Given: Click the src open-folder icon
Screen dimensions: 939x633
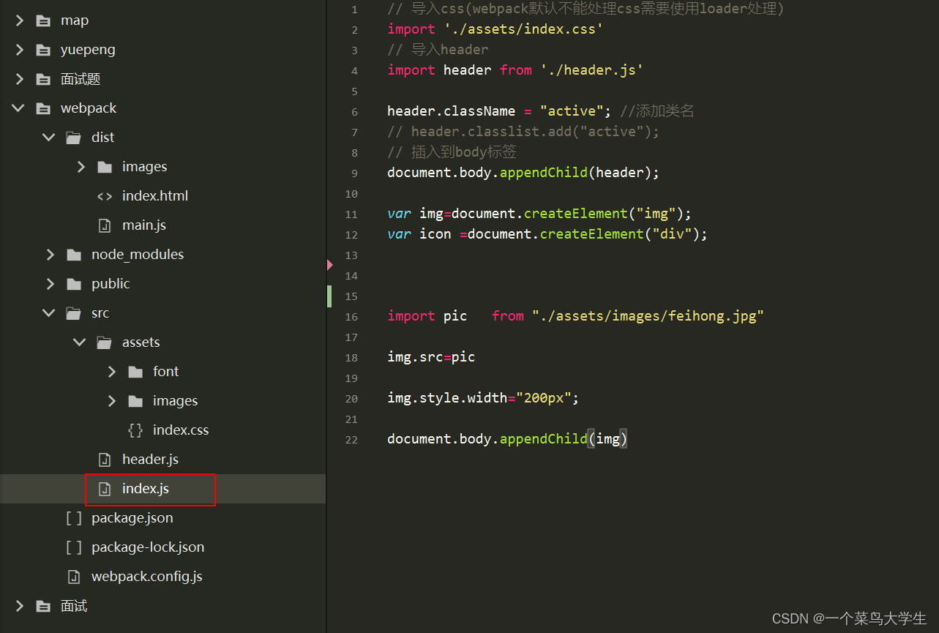Looking at the screenshot, I should (74, 313).
